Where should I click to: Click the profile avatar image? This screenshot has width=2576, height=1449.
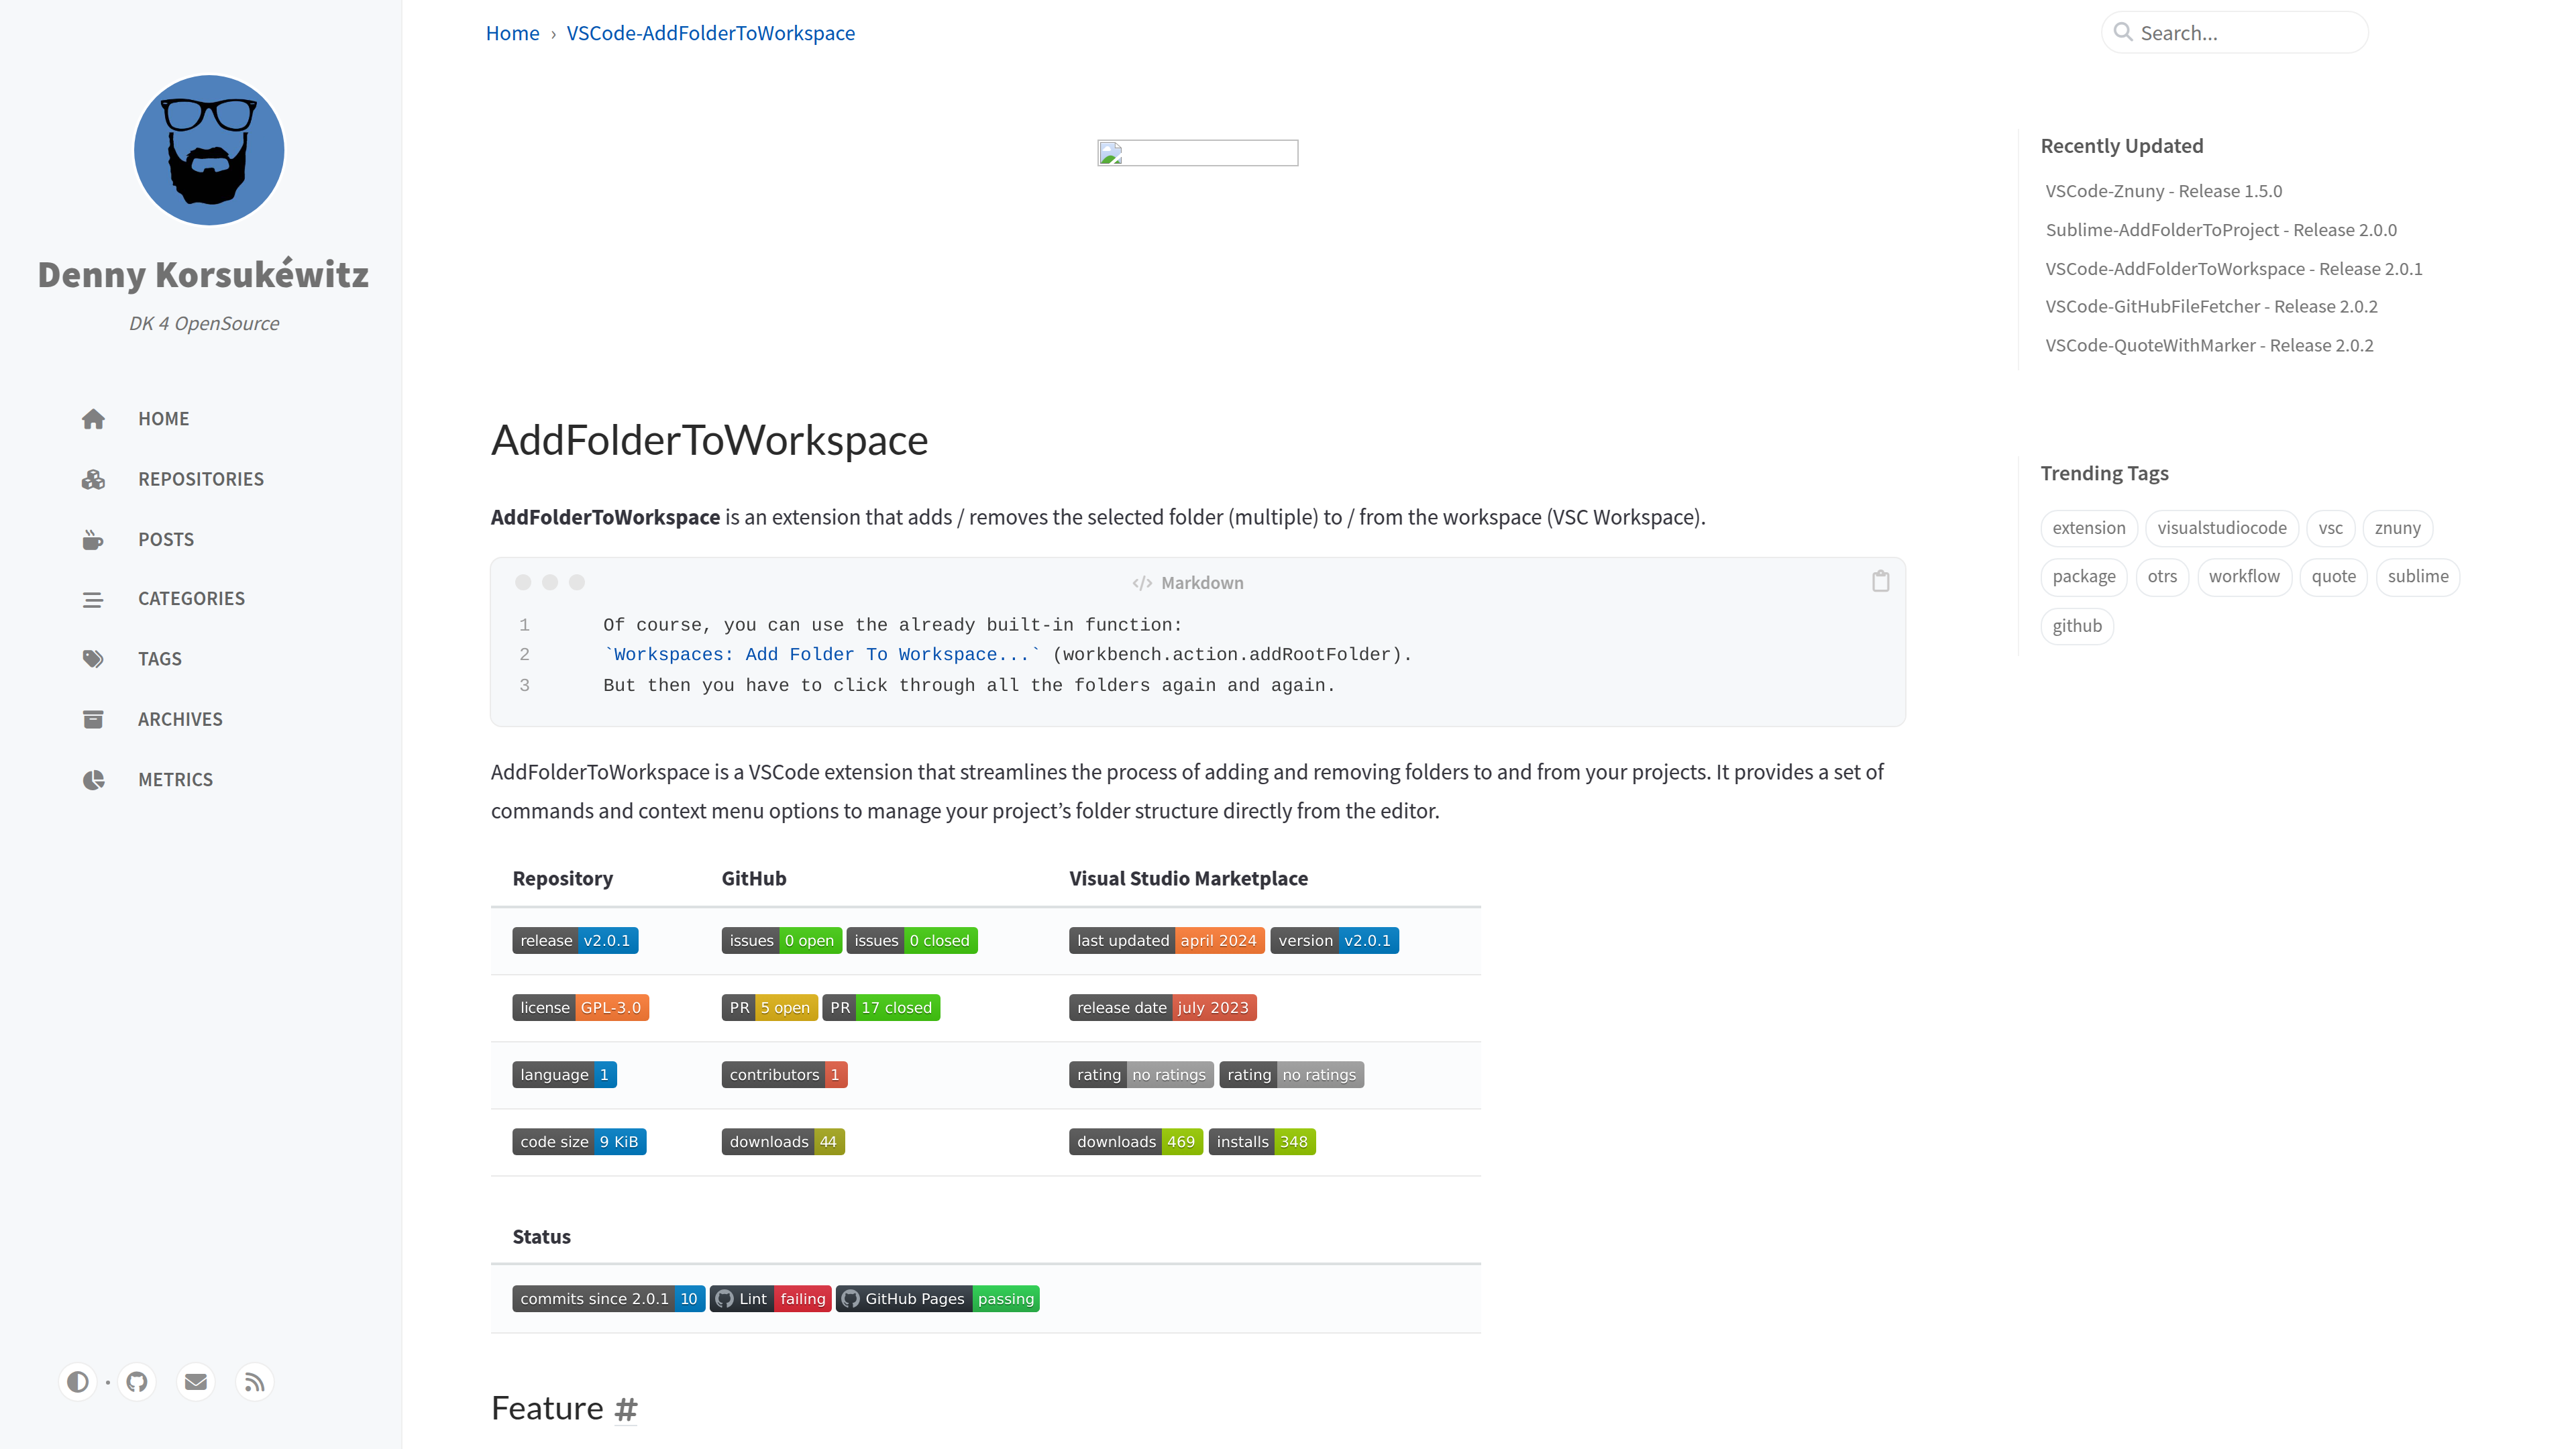click(x=209, y=150)
